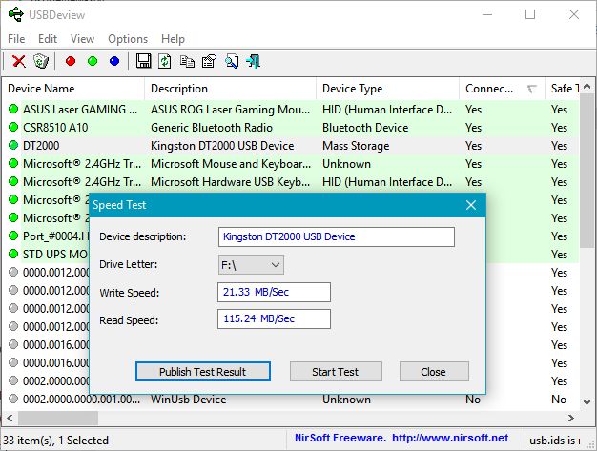The height and width of the screenshot is (451, 597).
Task: Click horizontal scrollbar left arrow
Action: pos(10,418)
